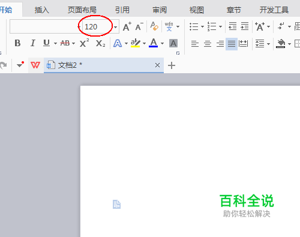Decrease paragraph indent
Image resolution: width=300 pixels, height=237 pixels.
[232, 26]
